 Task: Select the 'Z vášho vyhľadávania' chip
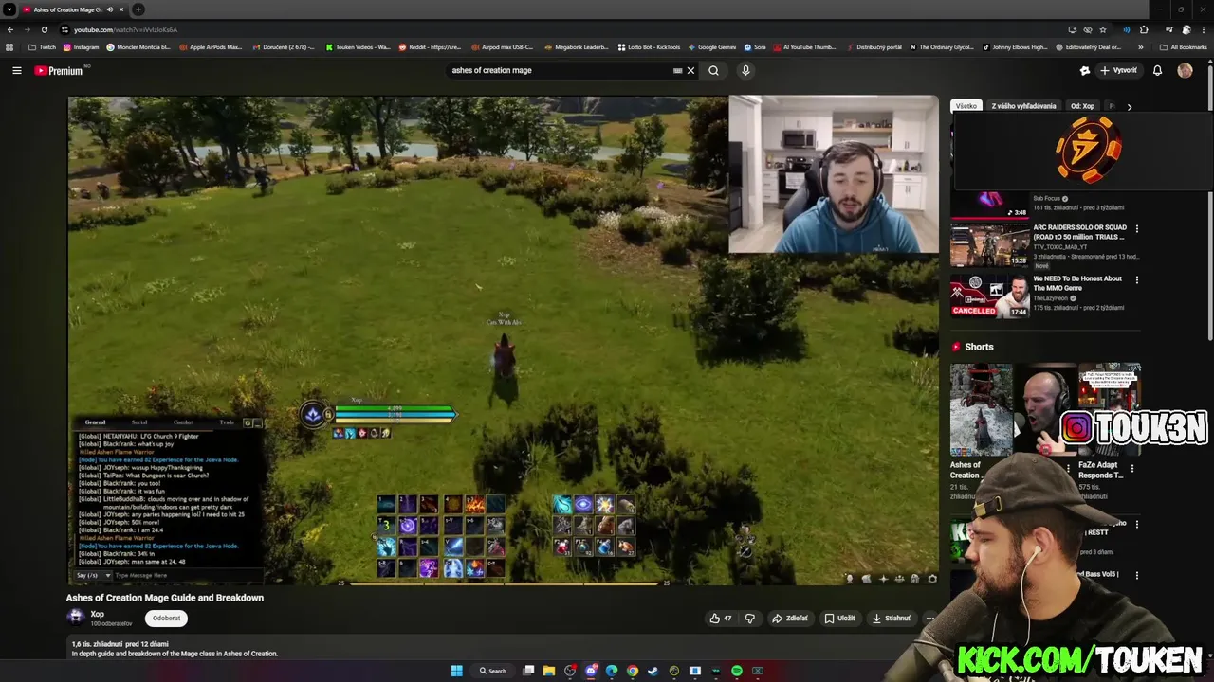point(1023,106)
